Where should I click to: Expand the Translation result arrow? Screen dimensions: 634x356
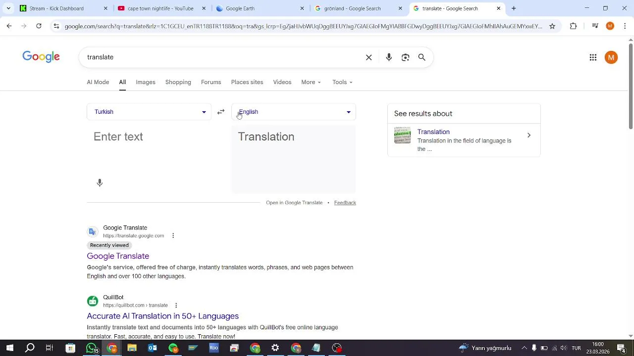point(528,135)
